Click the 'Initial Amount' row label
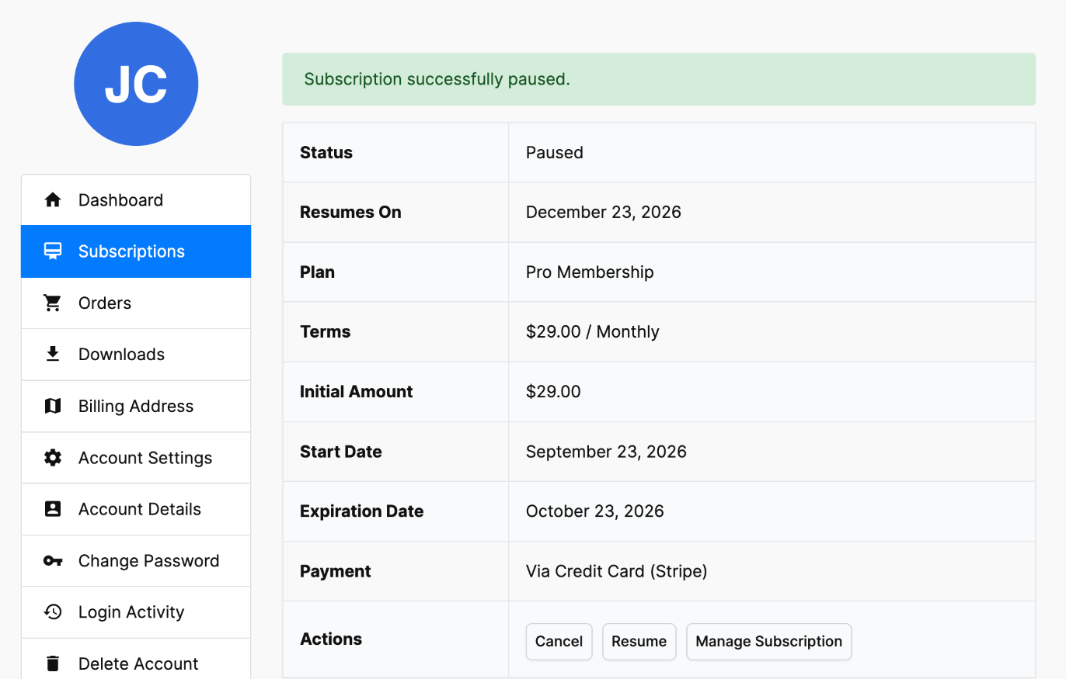The image size is (1066, 679). tap(357, 392)
